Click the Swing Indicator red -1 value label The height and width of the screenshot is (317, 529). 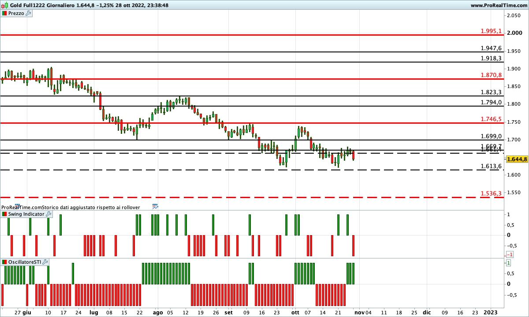pyautogui.click(x=509, y=254)
